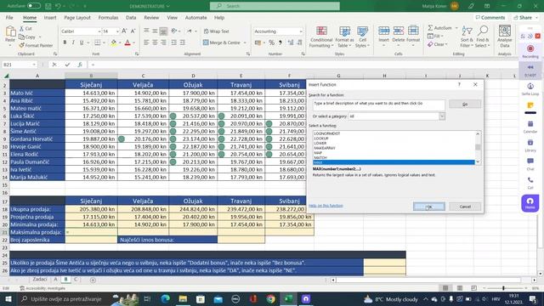Click the Increase Font Size icon
This screenshot has height=306, width=544.
click(x=124, y=31)
